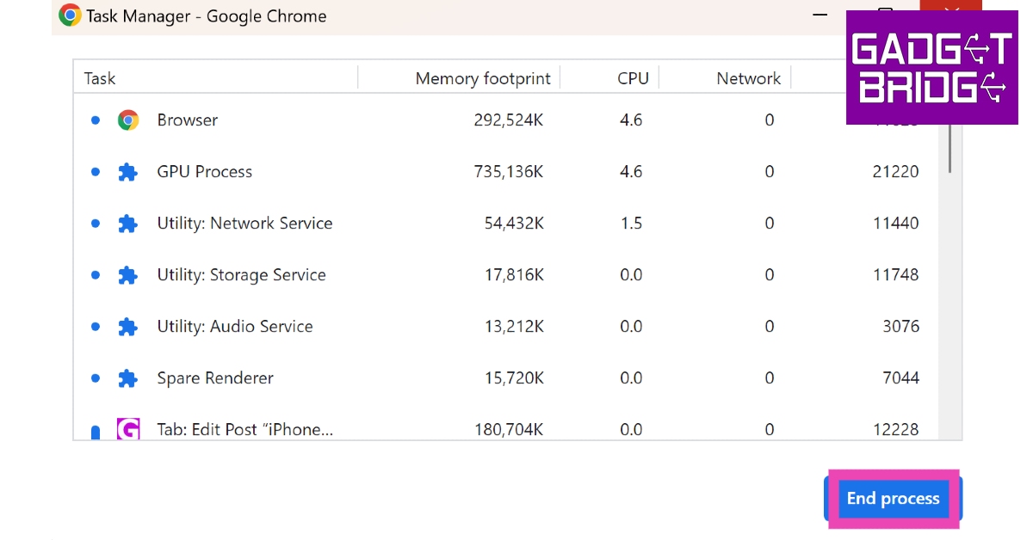
Task: Sort processes by CPU column
Action: 633,78
